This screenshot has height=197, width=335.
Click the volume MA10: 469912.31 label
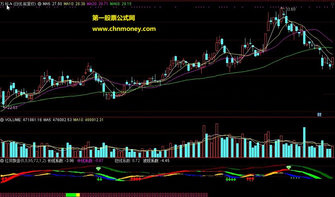point(88,120)
